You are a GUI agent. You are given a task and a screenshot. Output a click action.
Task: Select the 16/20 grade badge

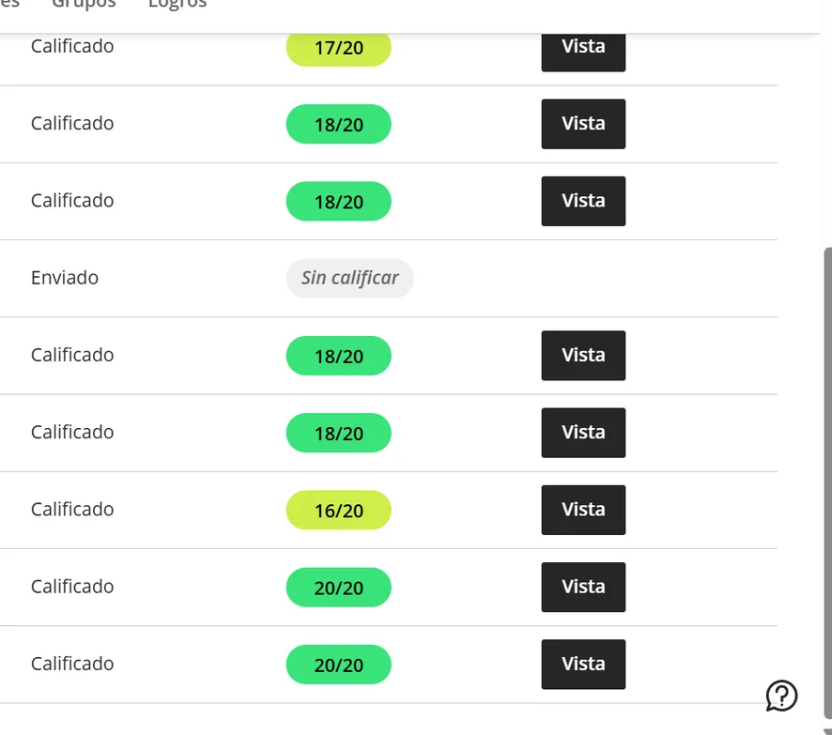[338, 510]
